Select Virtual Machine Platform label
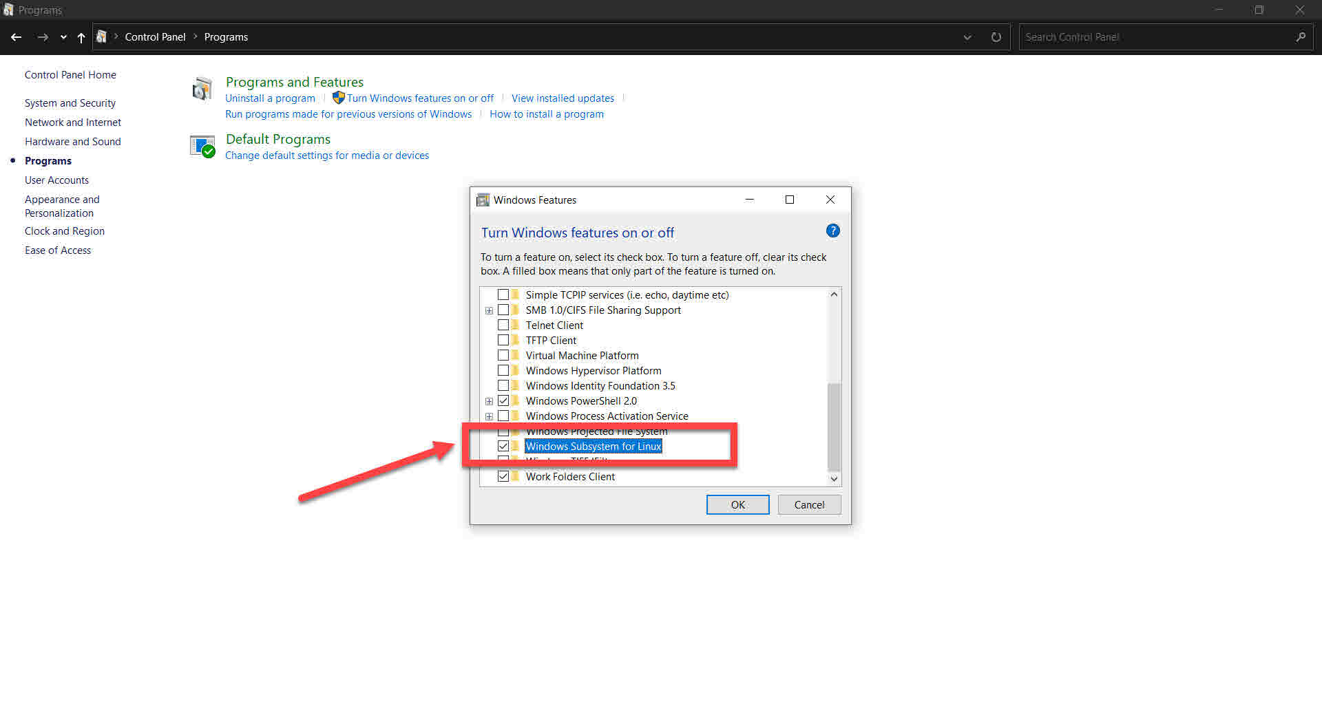The height and width of the screenshot is (717, 1322). [x=582, y=356]
